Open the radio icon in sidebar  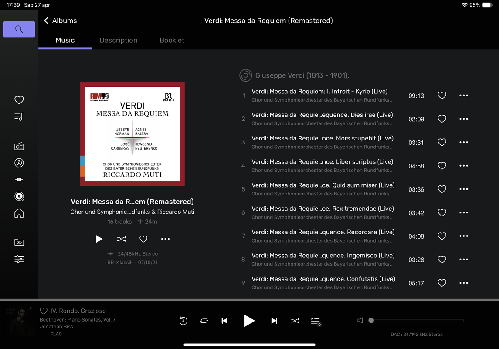[19, 147]
